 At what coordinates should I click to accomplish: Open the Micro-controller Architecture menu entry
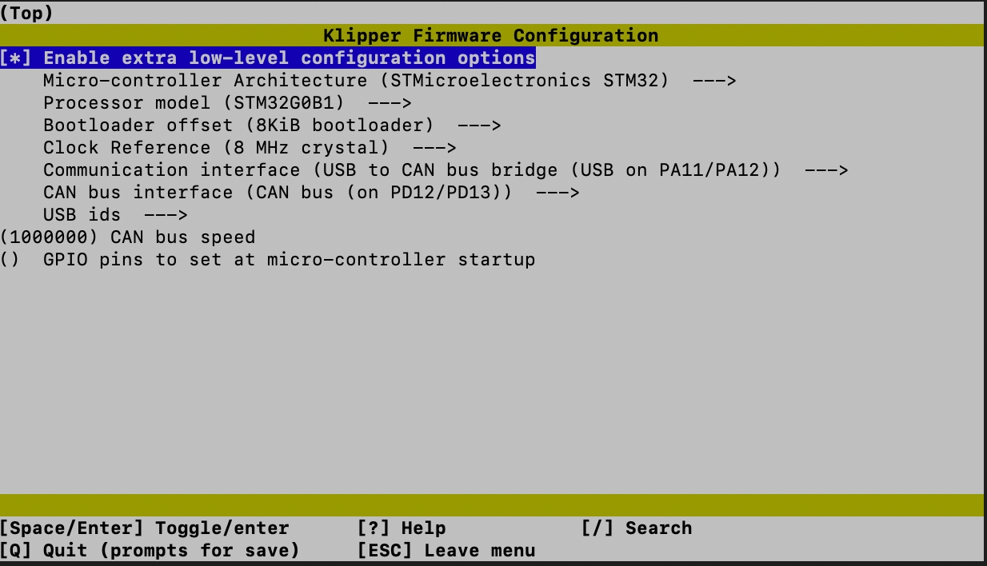coord(204,81)
